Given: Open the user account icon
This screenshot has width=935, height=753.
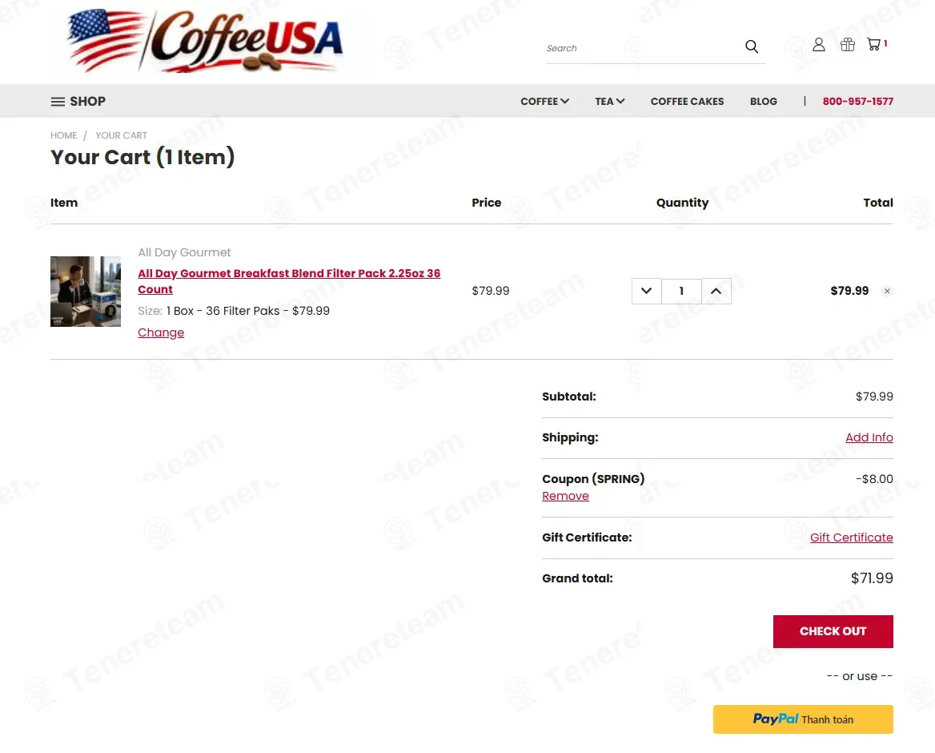Looking at the screenshot, I should 819,45.
